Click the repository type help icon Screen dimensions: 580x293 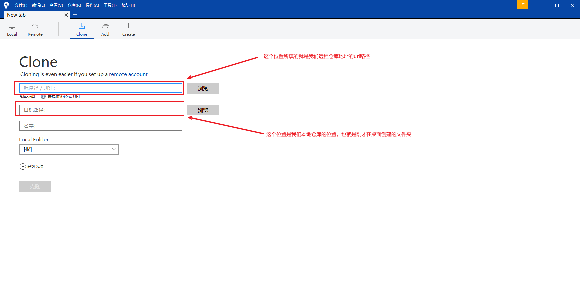tap(43, 97)
